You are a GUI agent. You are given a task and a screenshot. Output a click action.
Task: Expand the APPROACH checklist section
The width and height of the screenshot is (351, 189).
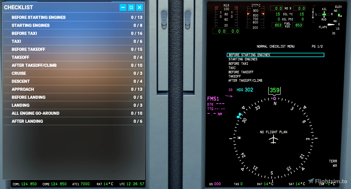tap(23, 89)
